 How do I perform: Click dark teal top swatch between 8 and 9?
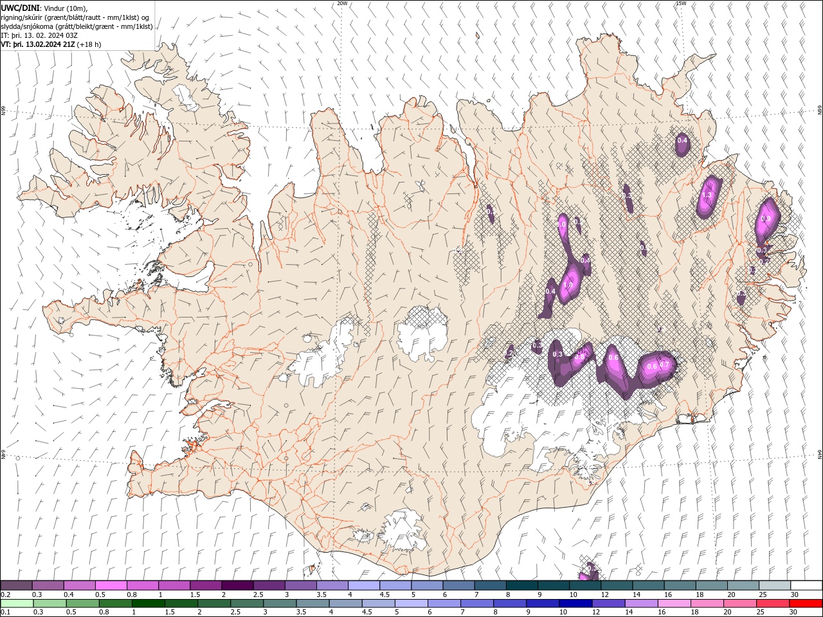click(522, 586)
